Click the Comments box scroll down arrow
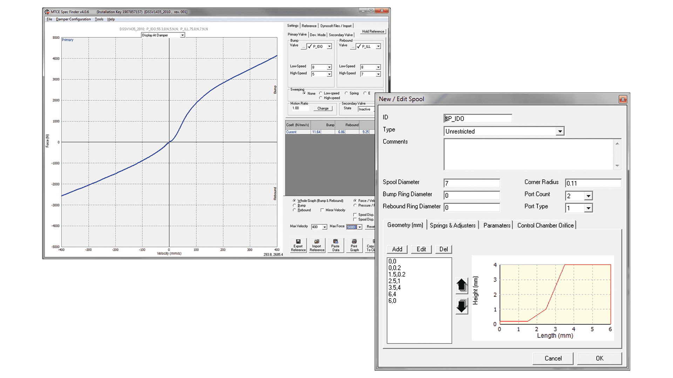The width and height of the screenshot is (673, 378). pos(617,166)
